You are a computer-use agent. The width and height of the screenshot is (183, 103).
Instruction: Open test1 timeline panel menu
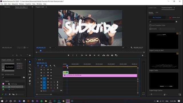click(x=43, y=60)
